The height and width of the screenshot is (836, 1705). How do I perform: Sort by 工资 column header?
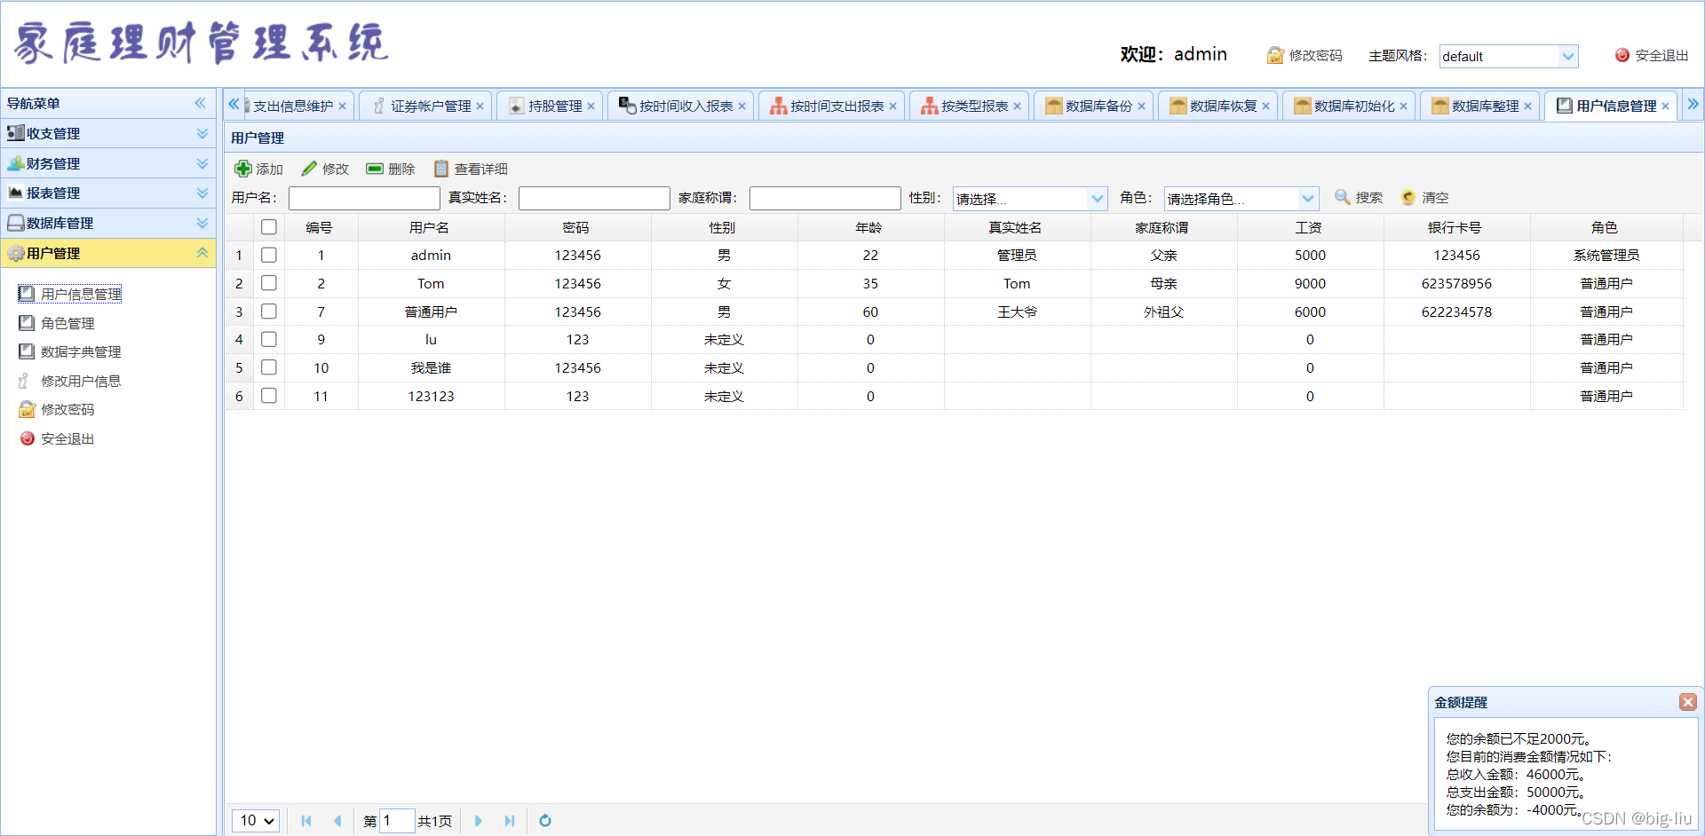(x=1309, y=227)
